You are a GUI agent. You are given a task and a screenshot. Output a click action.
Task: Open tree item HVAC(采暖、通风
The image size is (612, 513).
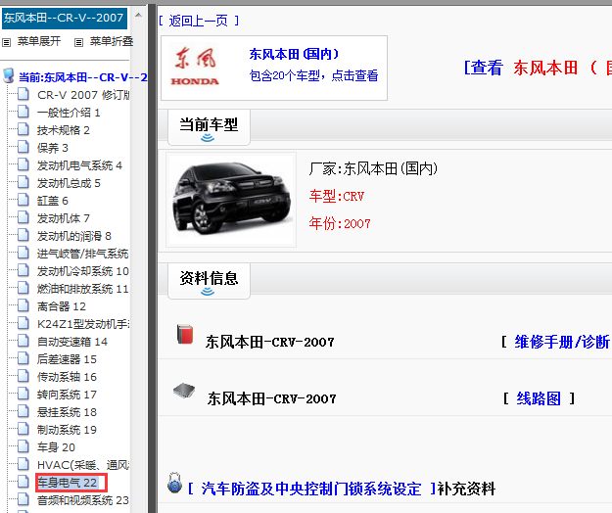83,465
